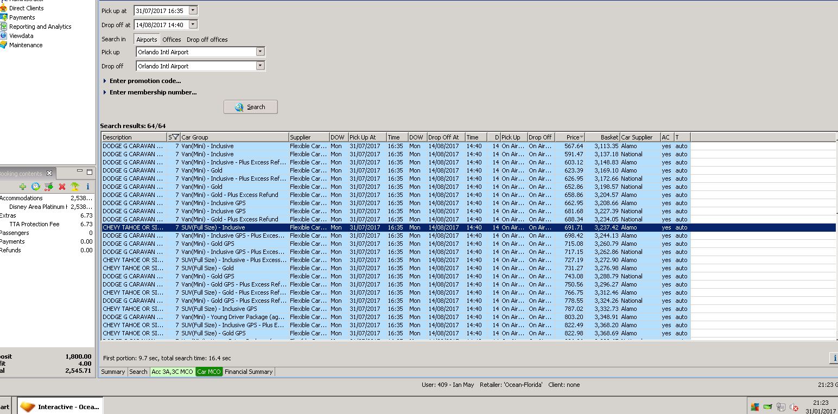The width and height of the screenshot is (838, 414).
Task: Switch search to Drop off offices
Action: (207, 40)
